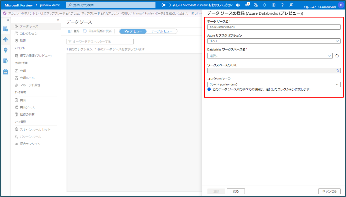Open 資産の種類 (プレビュー) in side menu

click(36, 56)
